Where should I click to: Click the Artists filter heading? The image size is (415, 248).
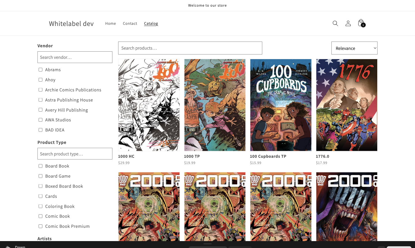coord(45,238)
